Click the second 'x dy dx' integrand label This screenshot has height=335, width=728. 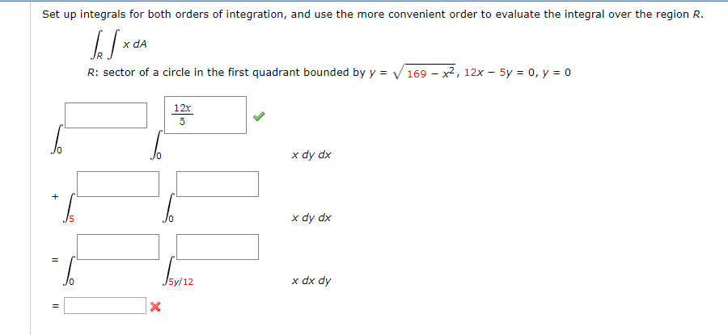pyautogui.click(x=311, y=218)
